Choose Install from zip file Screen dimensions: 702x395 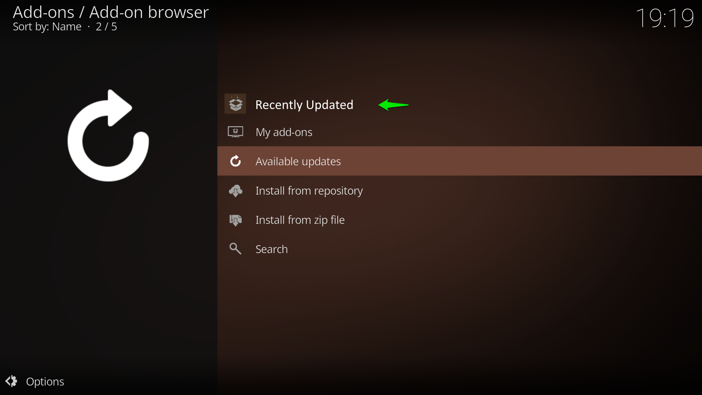coord(300,220)
